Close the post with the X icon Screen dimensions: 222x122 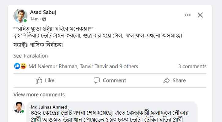200,15
